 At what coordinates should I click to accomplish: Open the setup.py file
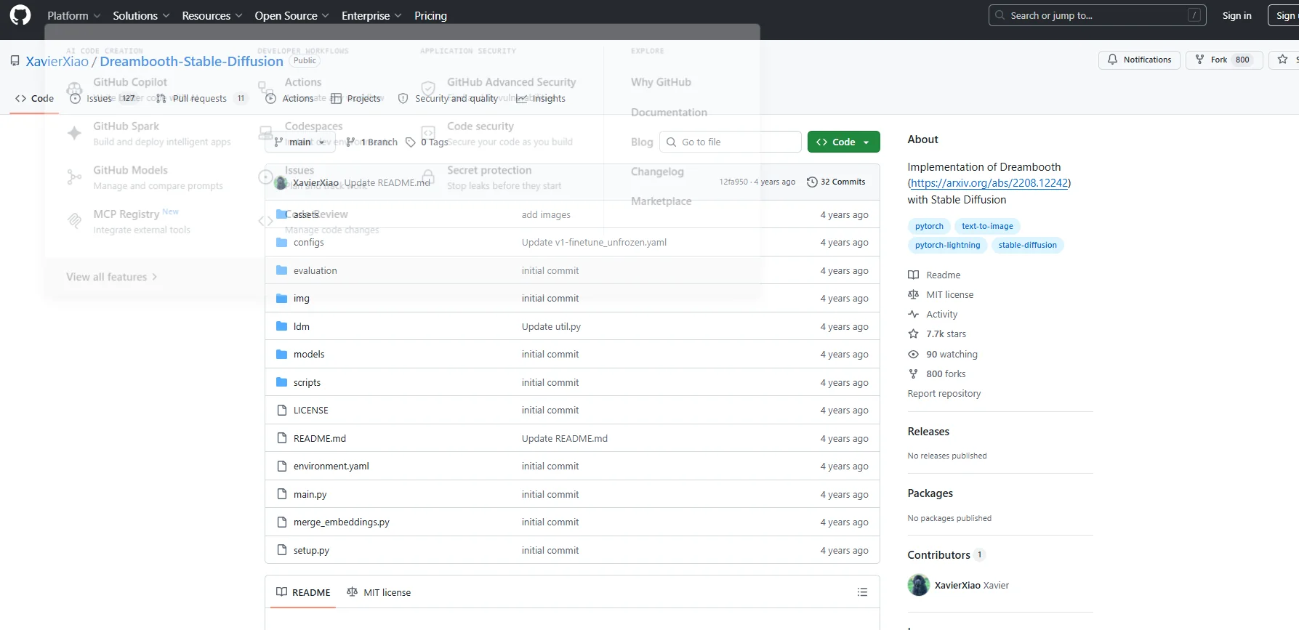[x=311, y=550]
